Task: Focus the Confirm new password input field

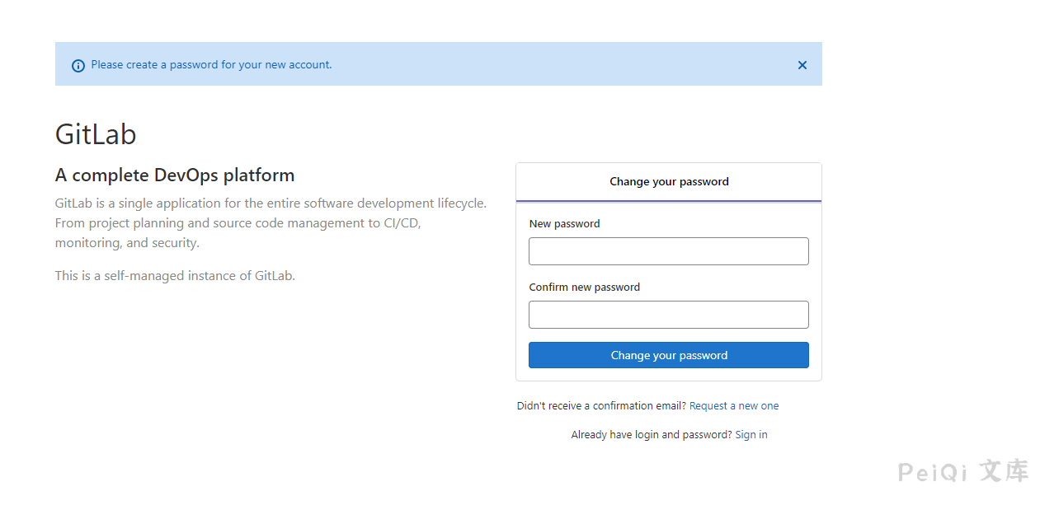Action: coord(668,315)
